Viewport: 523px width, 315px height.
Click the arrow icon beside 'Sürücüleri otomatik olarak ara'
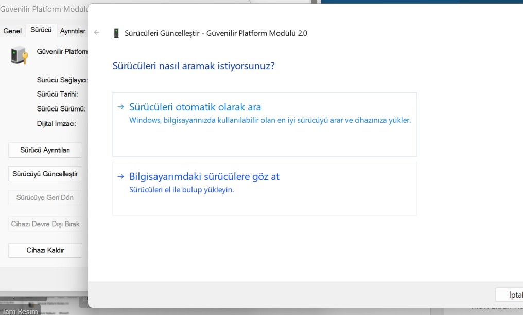pos(121,107)
